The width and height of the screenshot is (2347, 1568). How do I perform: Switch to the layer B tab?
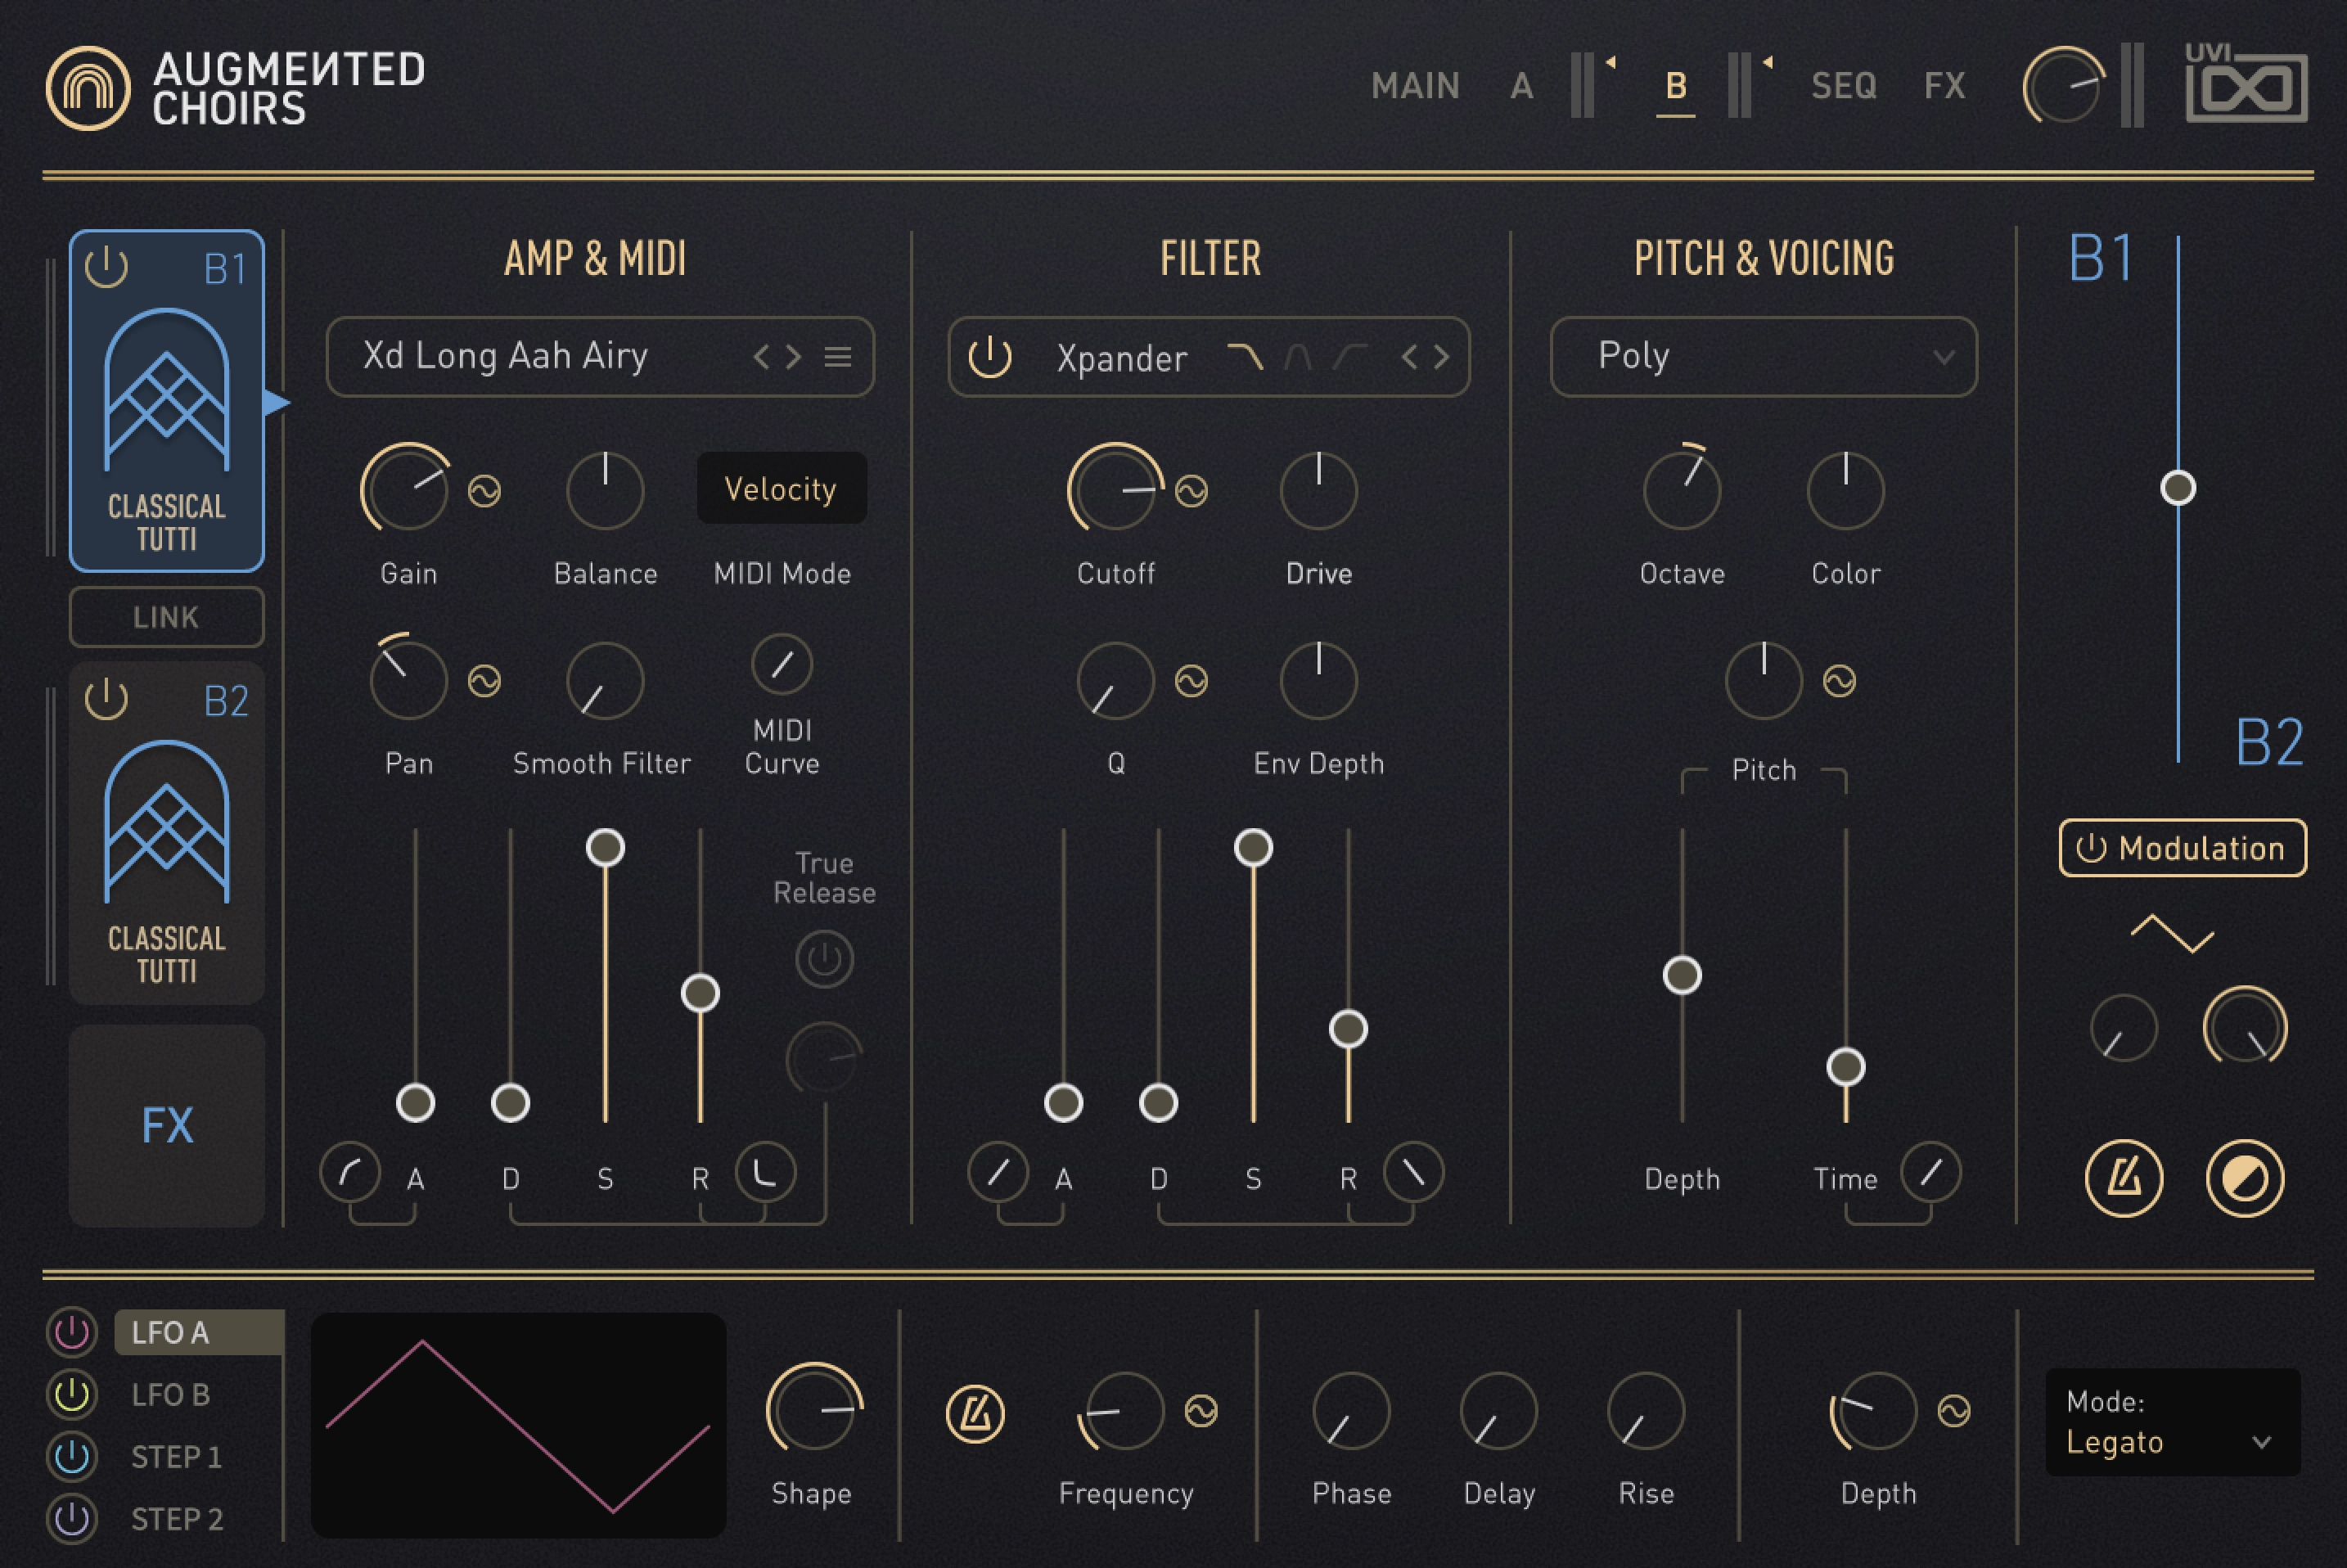[x=1676, y=86]
